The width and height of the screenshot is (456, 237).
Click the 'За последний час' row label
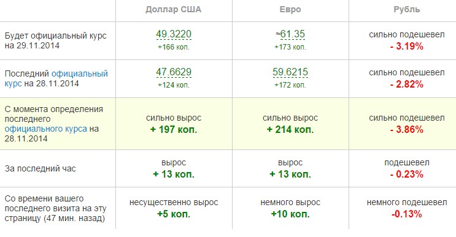pos(40,169)
